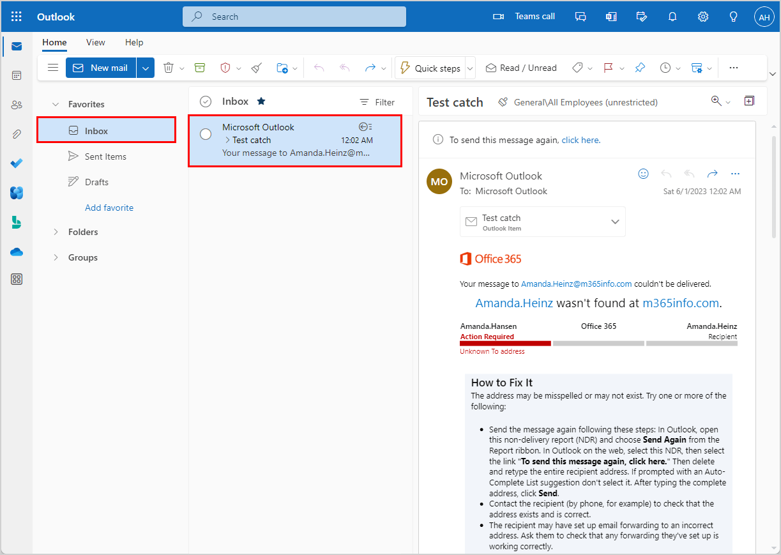The height and width of the screenshot is (555, 781).
Task: Click the Archive icon in toolbar
Action: [x=200, y=68]
